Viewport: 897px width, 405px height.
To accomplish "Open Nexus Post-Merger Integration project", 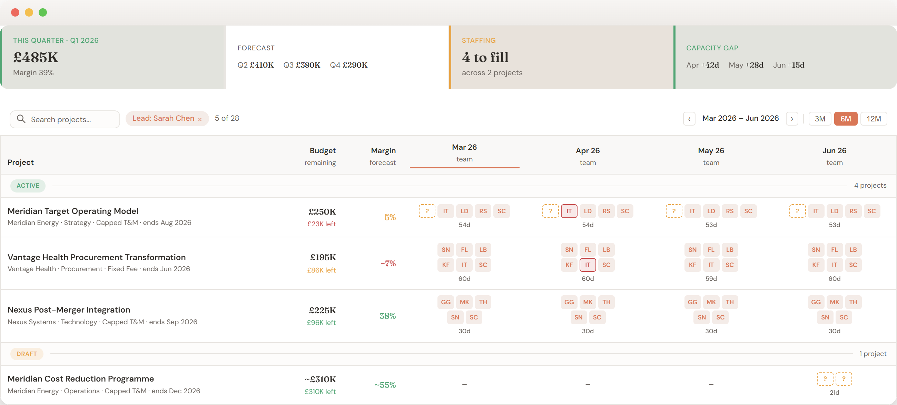I will coord(69,309).
